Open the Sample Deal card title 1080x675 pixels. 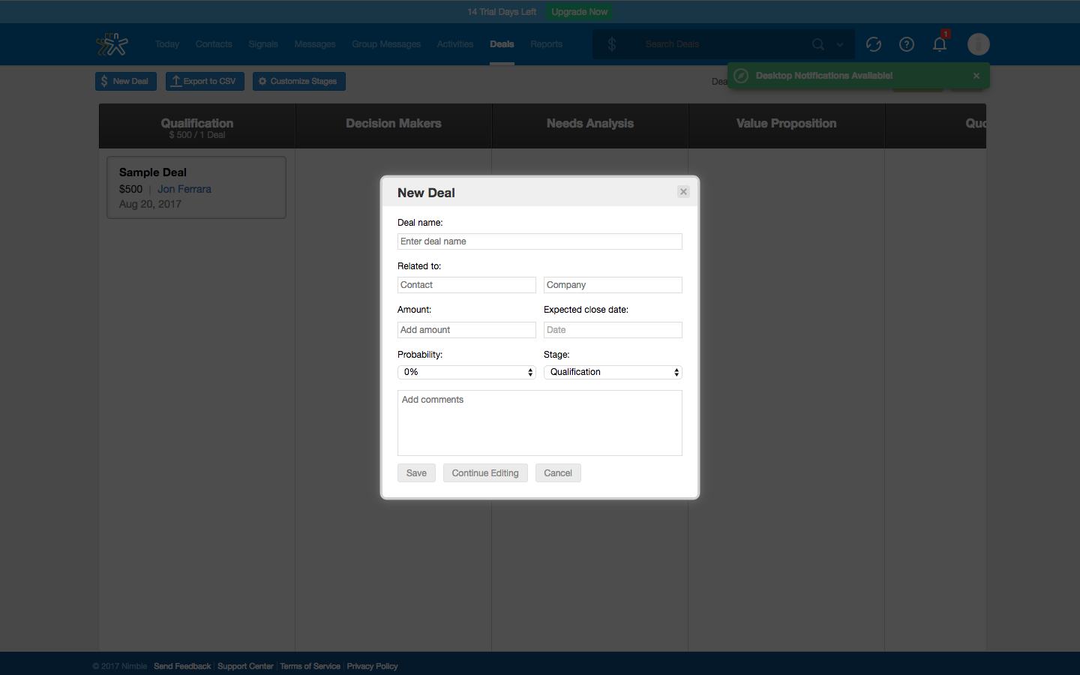tap(153, 172)
